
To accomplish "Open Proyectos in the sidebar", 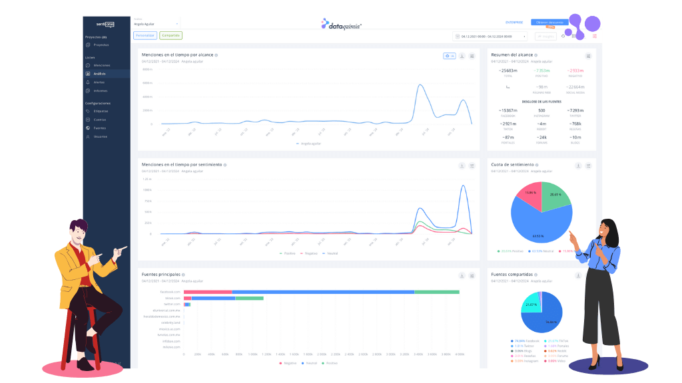I will pyautogui.click(x=101, y=45).
